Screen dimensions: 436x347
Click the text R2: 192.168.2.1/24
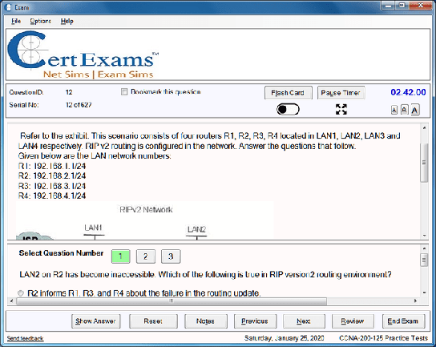point(52,176)
